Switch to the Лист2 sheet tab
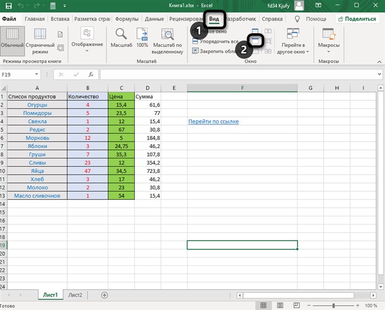 pos(75,295)
